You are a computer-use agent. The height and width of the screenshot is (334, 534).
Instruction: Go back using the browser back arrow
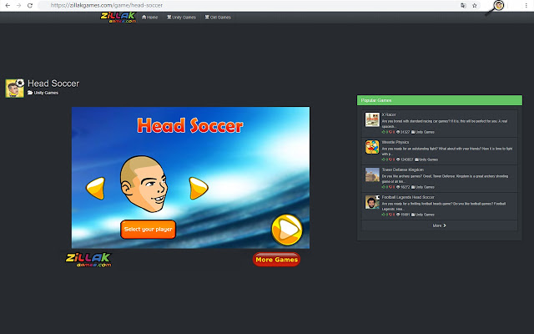point(8,6)
